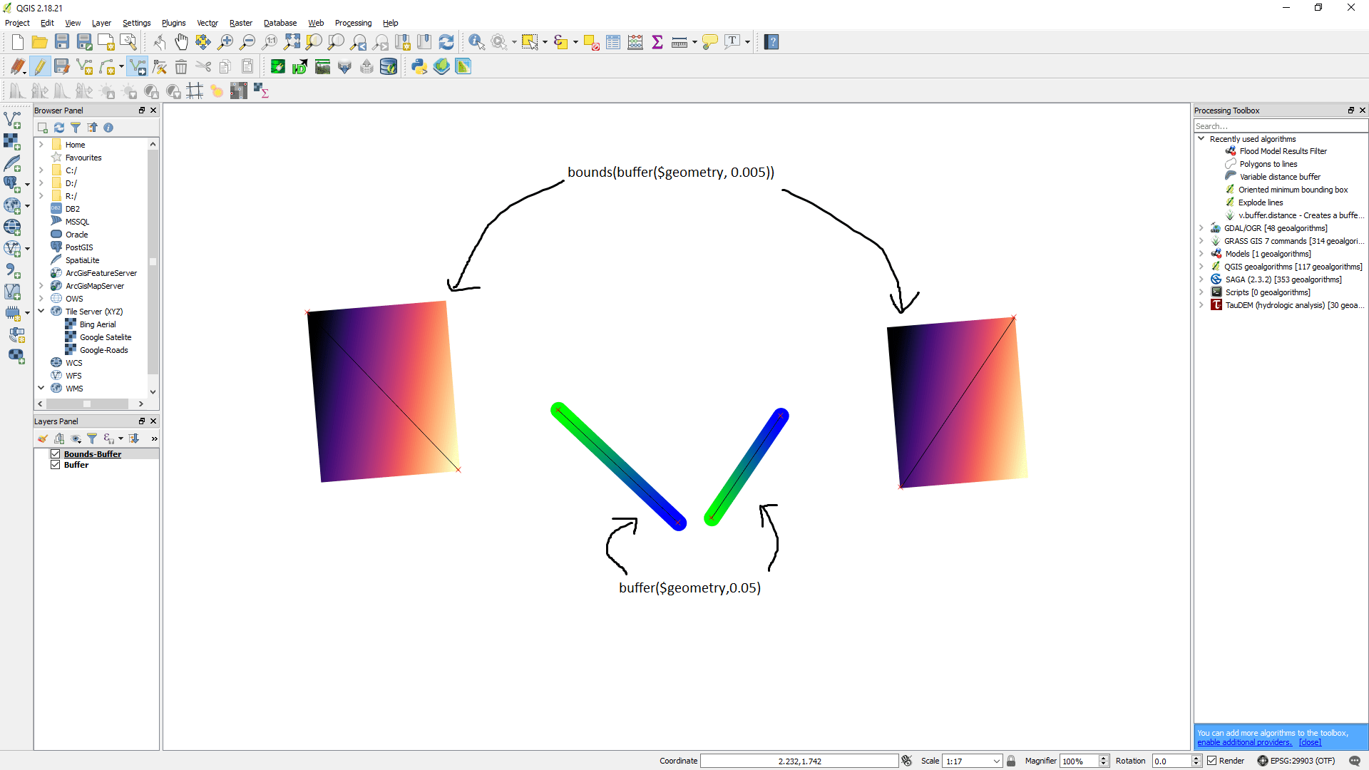Click the Show Statistical Summary icon

(x=657, y=41)
